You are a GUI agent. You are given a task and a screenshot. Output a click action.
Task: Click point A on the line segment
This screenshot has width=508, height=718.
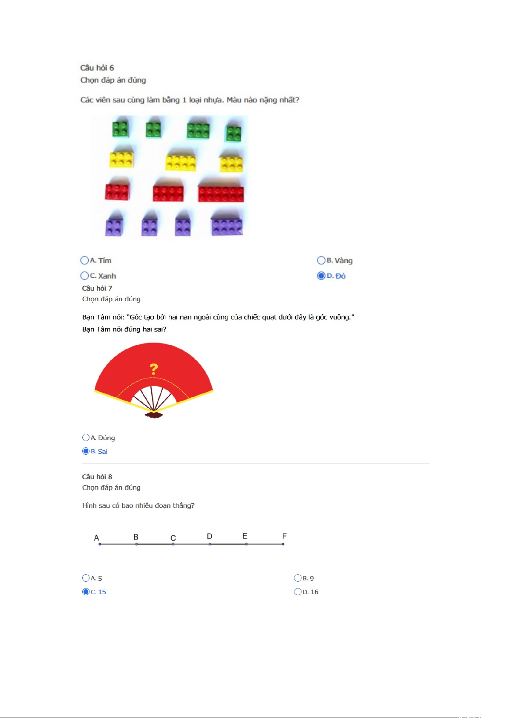pos(100,544)
